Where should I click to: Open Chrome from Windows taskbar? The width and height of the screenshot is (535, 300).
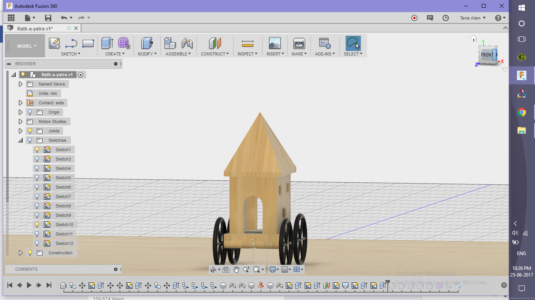coord(522,112)
